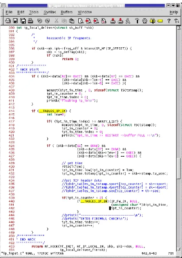
Task: Click line 390 'int ip_local_deliver' declaration
Action: 55,27
